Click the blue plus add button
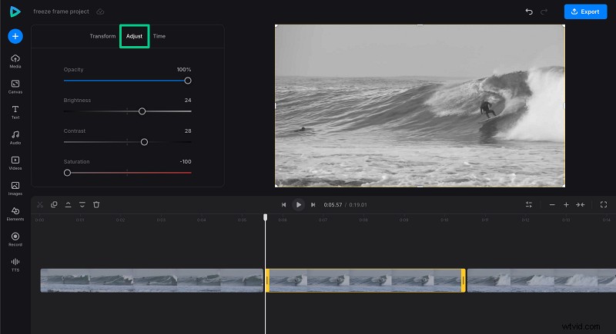The width and height of the screenshot is (616, 334). pos(15,36)
